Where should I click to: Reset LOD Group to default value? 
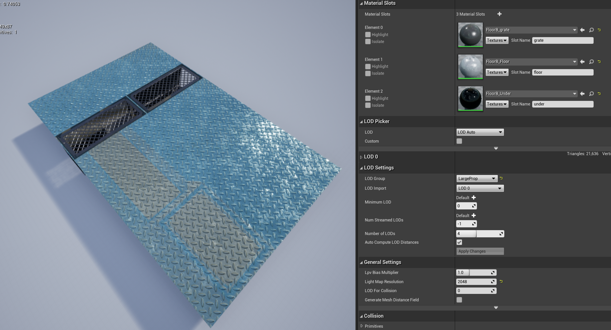501,178
